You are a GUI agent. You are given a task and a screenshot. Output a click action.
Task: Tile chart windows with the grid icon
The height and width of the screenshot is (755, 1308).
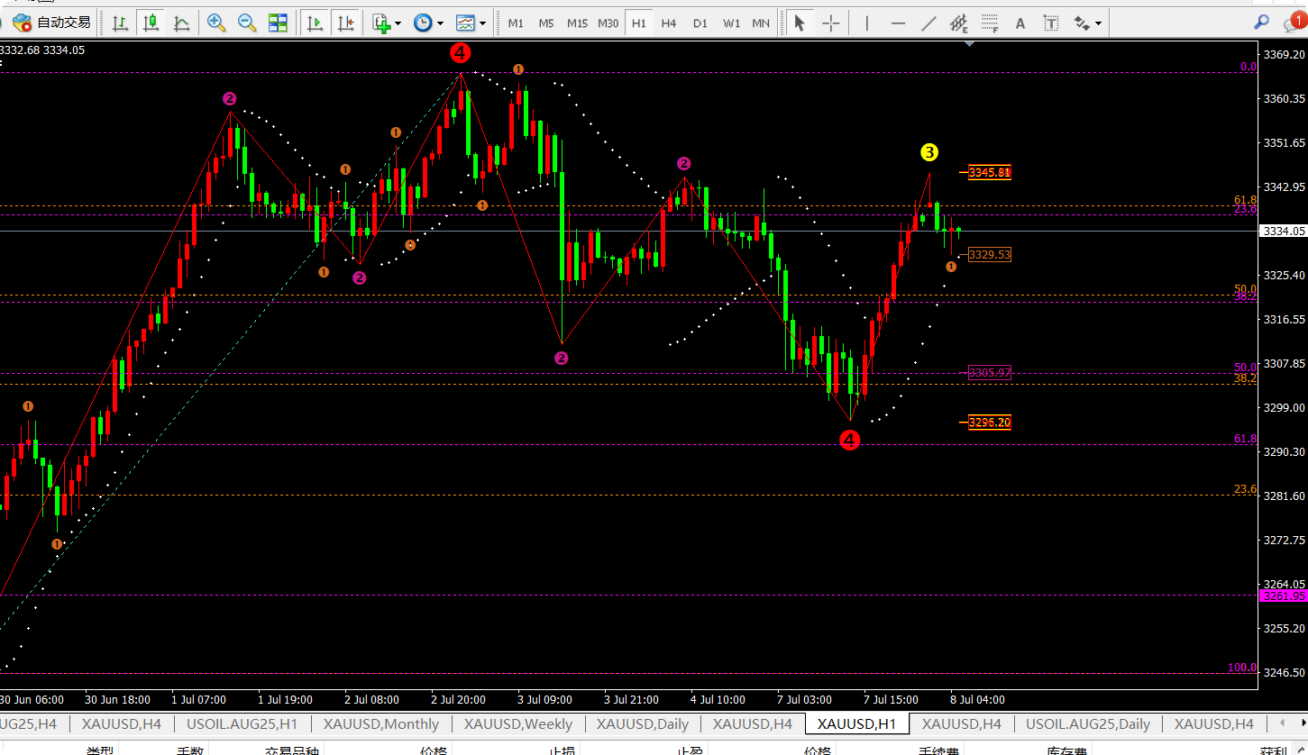[x=278, y=23]
